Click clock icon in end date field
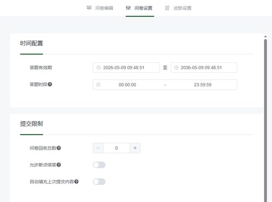The image size is (272, 202). (176, 68)
